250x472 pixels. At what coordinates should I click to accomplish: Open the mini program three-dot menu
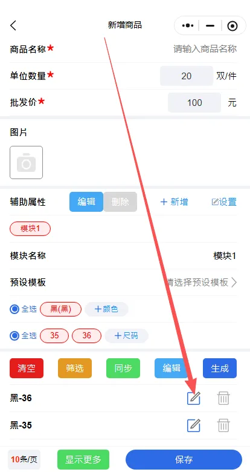pyautogui.click(x=188, y=26)
